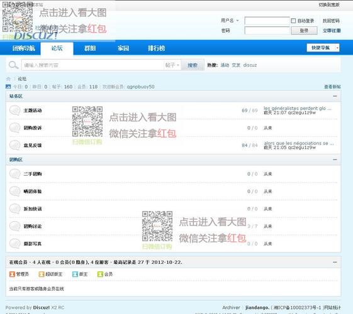This screenshot has width=353, height=314.
Task: Click the Discuz! footer link
Action: (x=42, y=308)
